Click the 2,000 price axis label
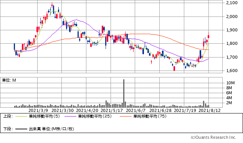 click(x=232, y=16)
